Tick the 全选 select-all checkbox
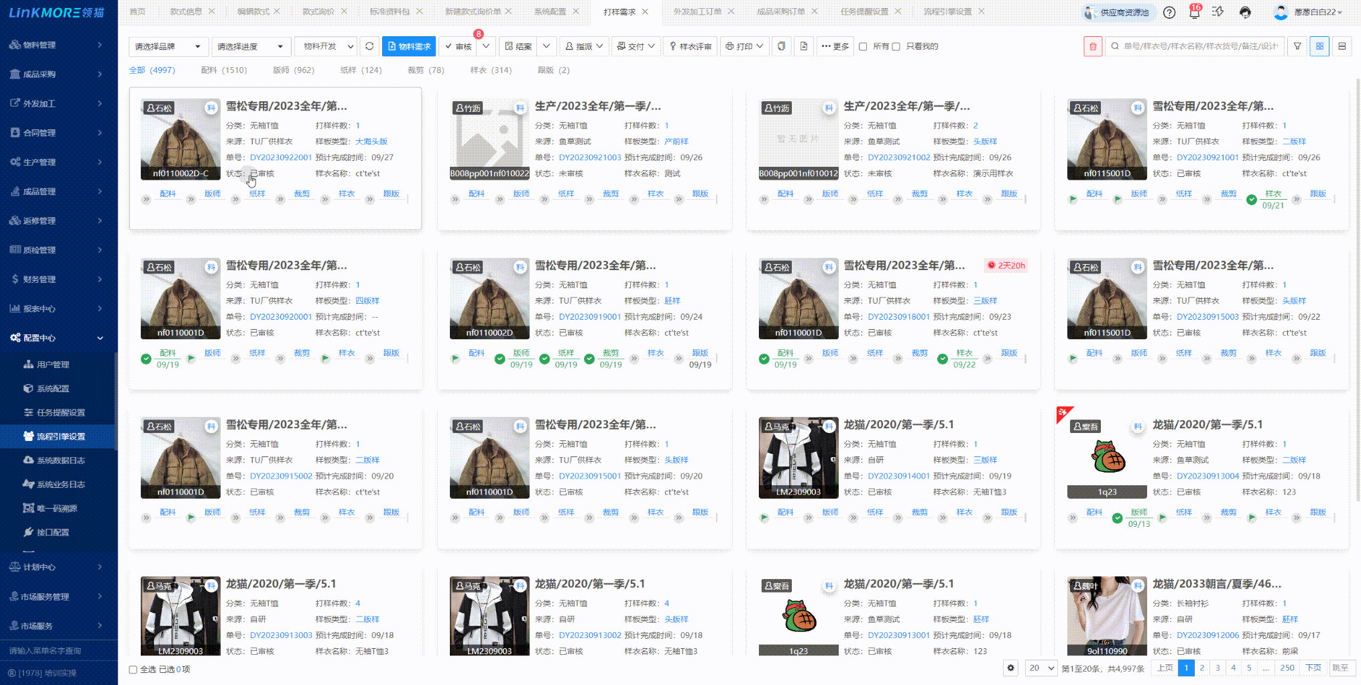This screenshot has width=1361, height=685. point(133,670)
